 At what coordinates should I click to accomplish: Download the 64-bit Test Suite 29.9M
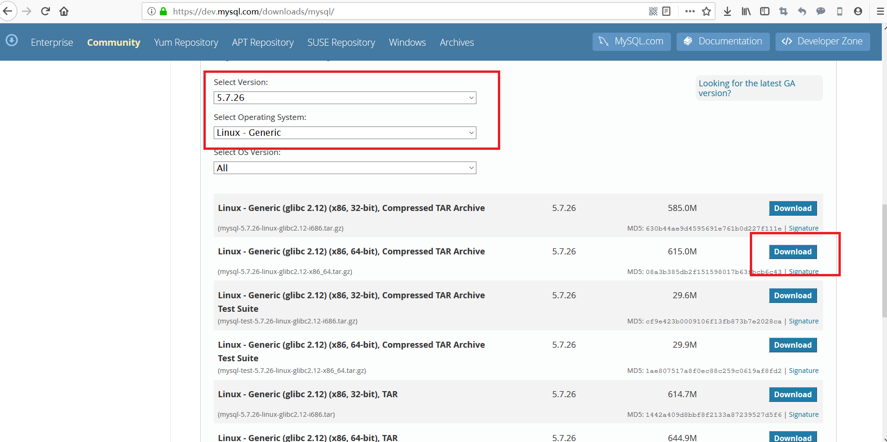tap(793, 345)
